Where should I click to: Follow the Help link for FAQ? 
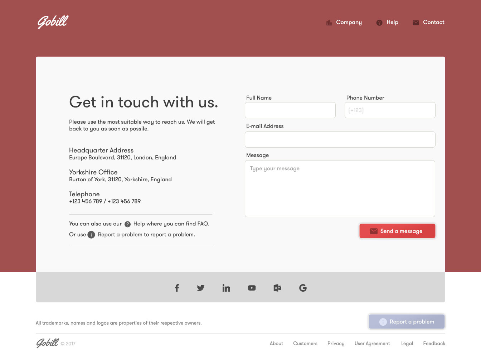pyautogui.click(x=139, y=224)
